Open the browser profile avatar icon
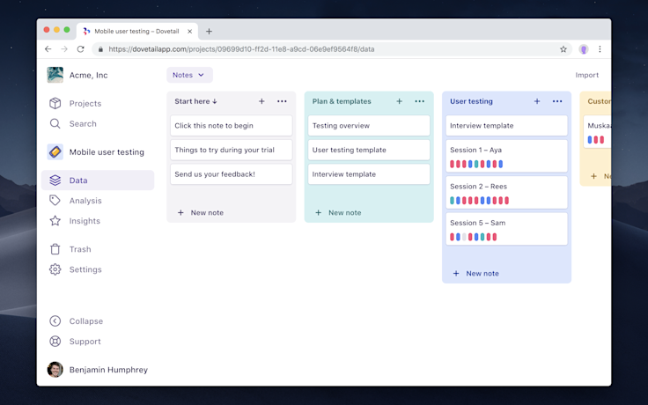 tap(584, 49)
